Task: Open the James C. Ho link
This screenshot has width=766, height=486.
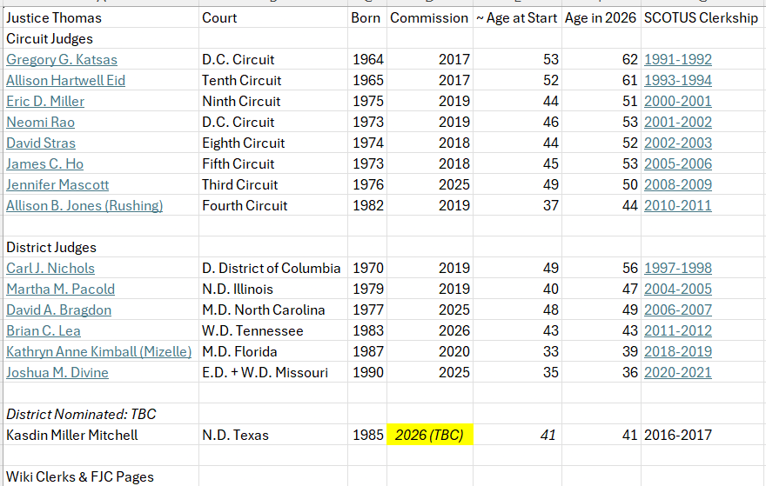Action: (x=45, y=164)
